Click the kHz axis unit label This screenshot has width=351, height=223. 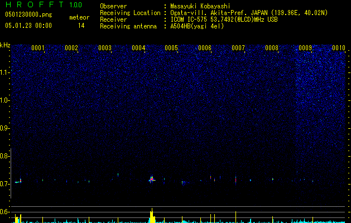pyautogui.click(x=5, y=45)
